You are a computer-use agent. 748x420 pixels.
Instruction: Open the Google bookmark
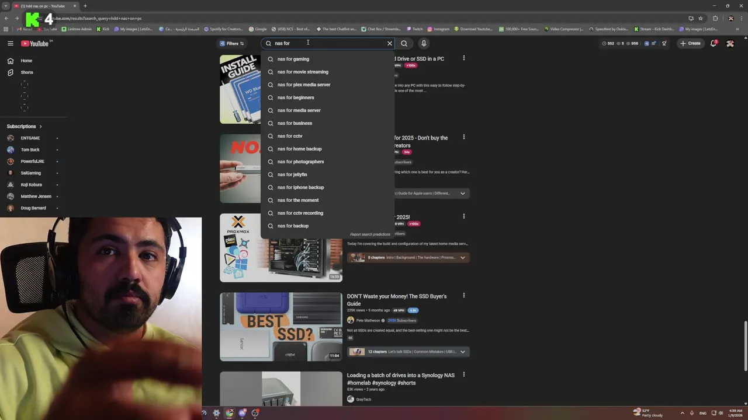258,29
